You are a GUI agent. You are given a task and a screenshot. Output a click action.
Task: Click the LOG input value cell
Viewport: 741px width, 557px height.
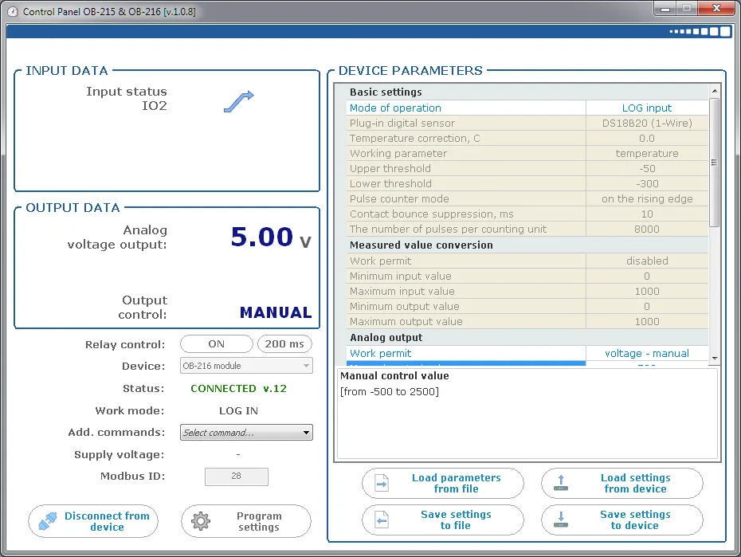[x=646, y=108]
